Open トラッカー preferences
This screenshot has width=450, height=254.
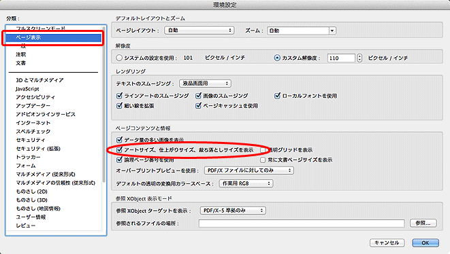tap(28, 157)
